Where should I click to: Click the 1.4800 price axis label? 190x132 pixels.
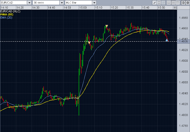pos(183,115)
